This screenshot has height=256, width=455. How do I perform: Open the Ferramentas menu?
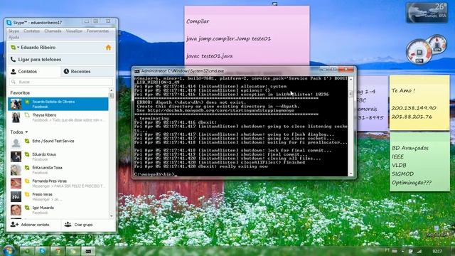click(x=98, y=31)
